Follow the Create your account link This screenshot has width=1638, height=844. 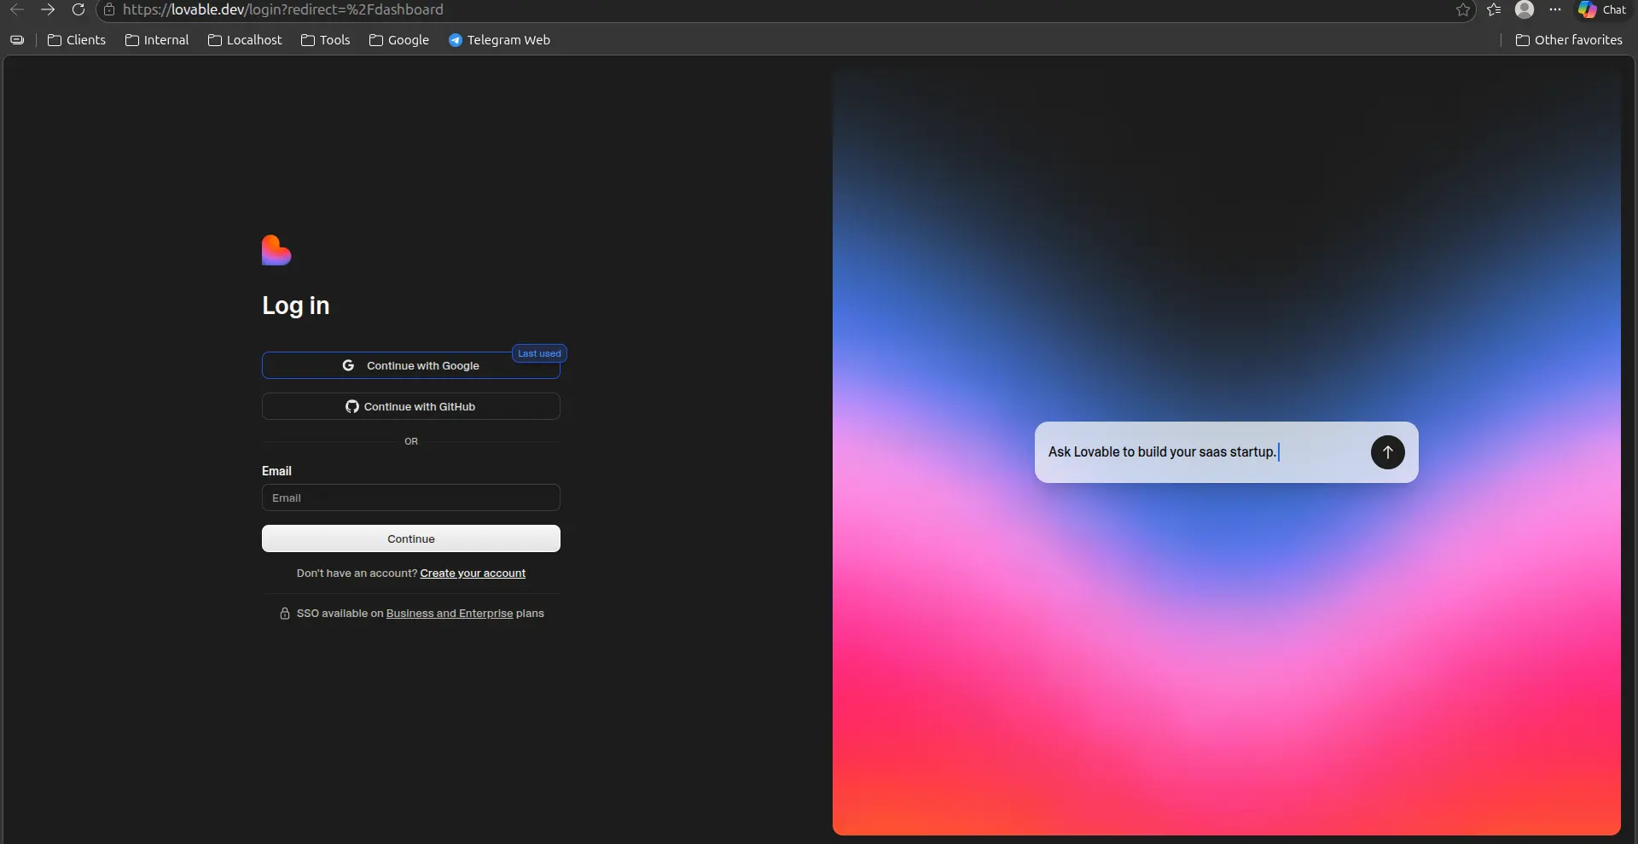coord(473,573)
